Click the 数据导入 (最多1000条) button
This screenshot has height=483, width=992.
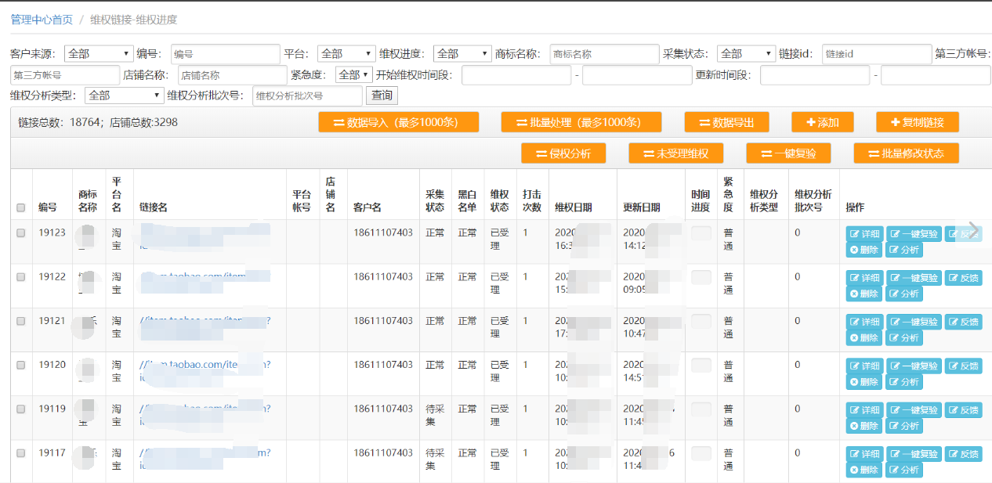(x=399, y=122)
